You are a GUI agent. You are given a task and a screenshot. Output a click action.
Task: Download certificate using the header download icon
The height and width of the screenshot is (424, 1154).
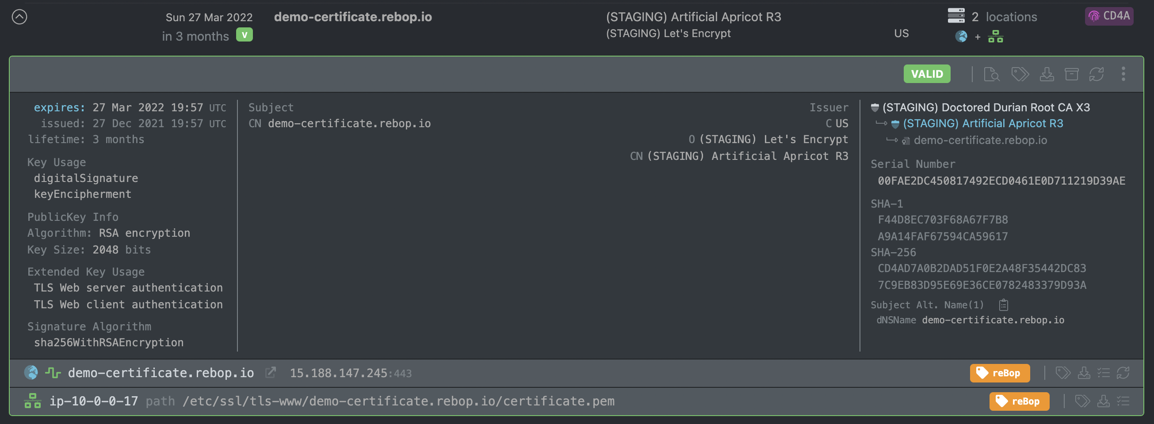pos(1047,74)
